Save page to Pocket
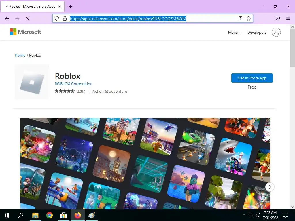 tap(278, 18)
